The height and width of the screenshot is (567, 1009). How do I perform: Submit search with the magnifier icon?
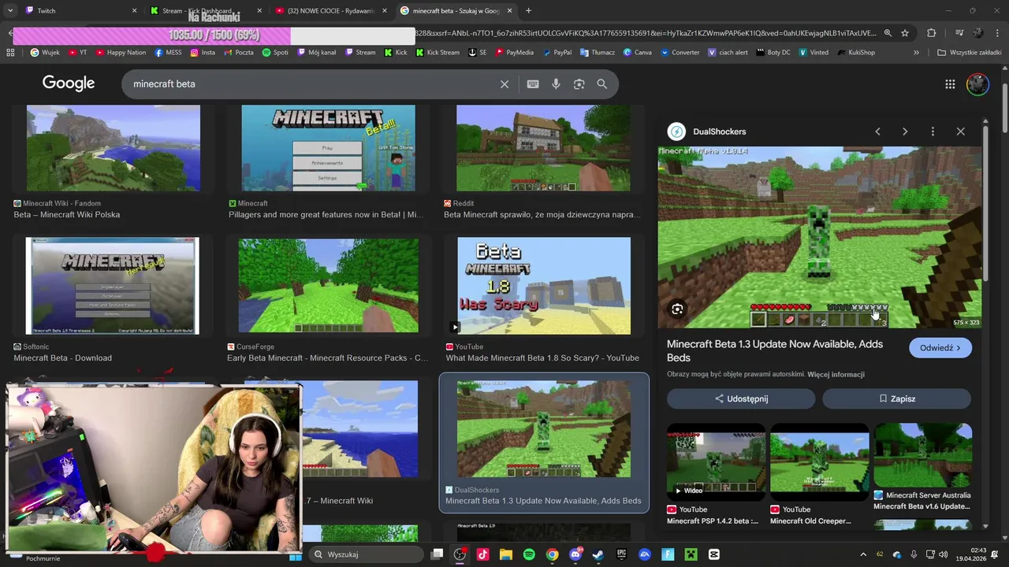602,84
